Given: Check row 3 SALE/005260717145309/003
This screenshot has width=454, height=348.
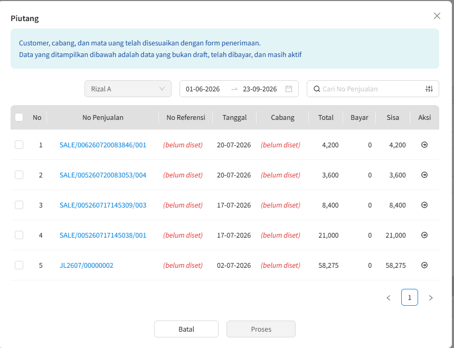Looking at the screenshot, I should coord(19,205).
